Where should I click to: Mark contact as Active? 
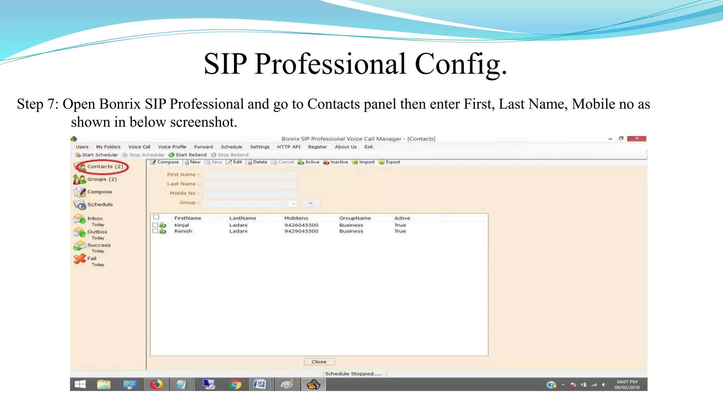308,162
